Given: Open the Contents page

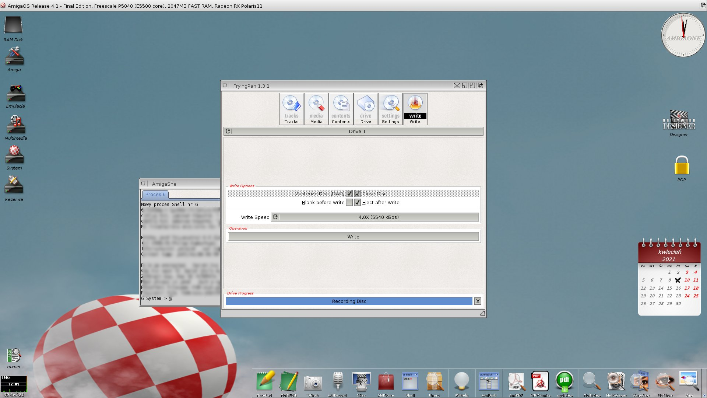Looking at the screenshot, I should (x=341, y=109).
